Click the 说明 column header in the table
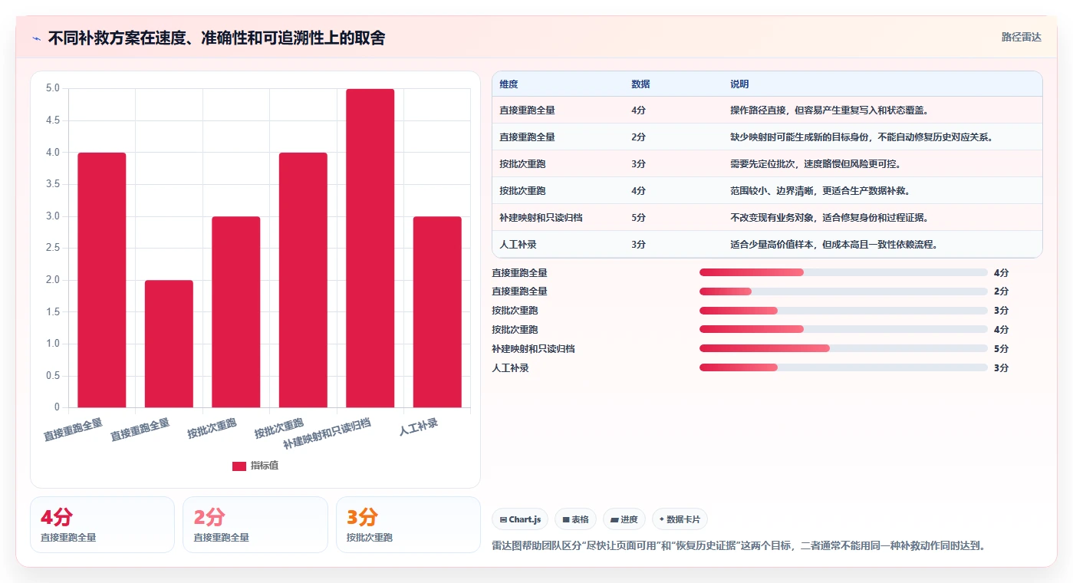 point(739,84)
